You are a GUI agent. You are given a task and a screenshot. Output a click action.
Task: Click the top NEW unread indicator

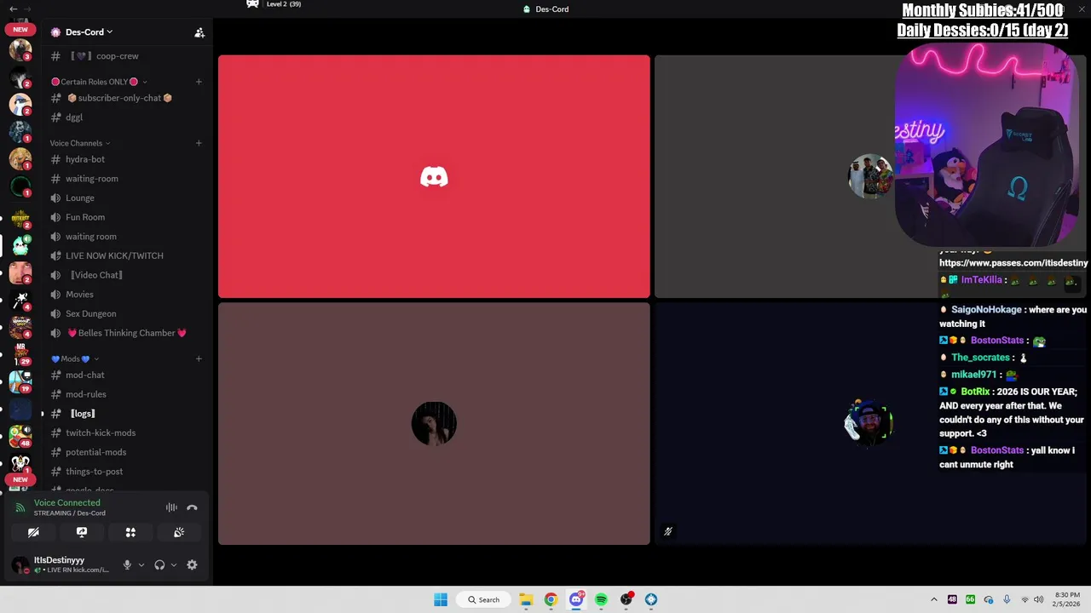point(20,30)
